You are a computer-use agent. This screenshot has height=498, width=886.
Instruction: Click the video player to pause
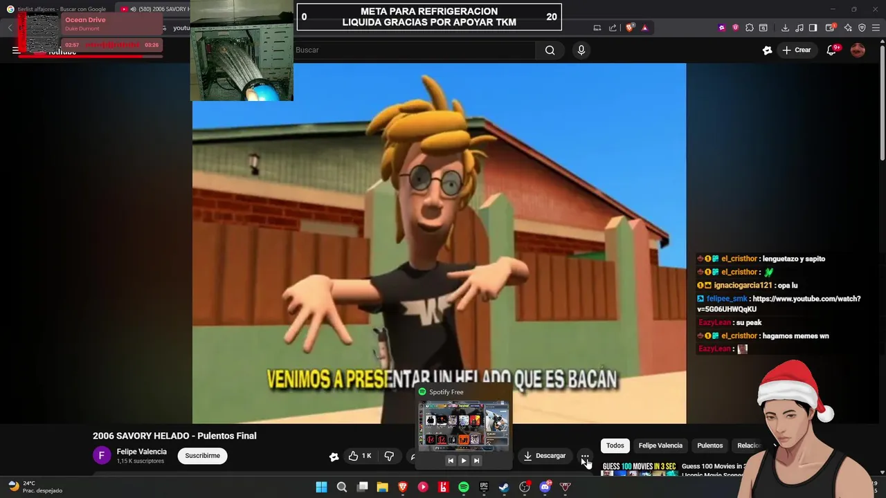click(x=439, y=243)
